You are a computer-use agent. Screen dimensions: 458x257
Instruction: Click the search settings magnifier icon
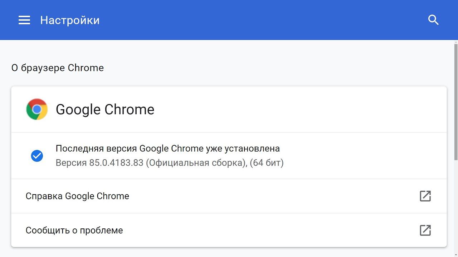433,20
